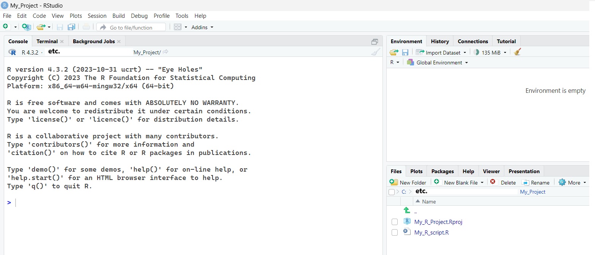Open the View menu

[x=58, y=16]
